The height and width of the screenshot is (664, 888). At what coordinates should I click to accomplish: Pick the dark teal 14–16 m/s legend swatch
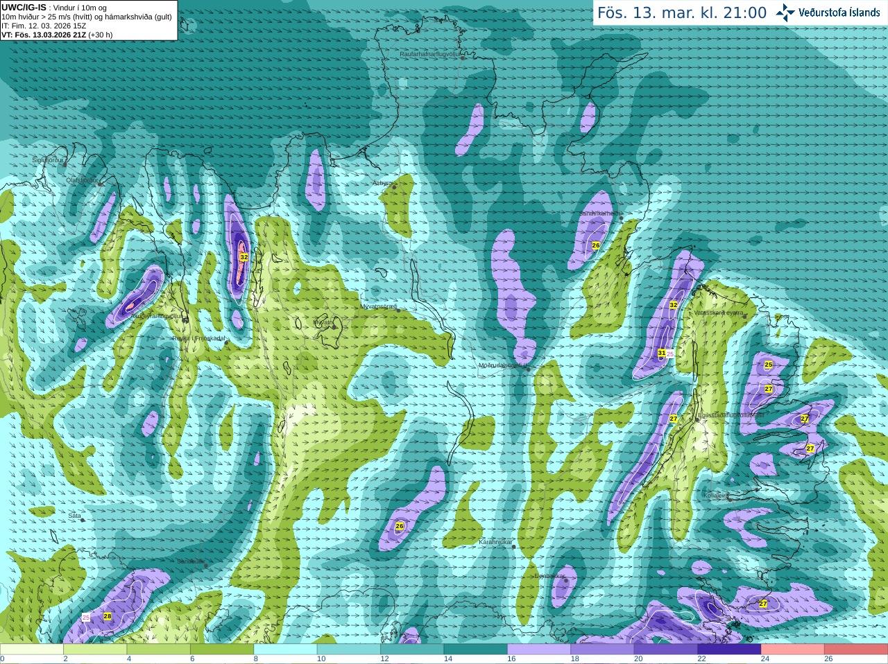(476, 649)
